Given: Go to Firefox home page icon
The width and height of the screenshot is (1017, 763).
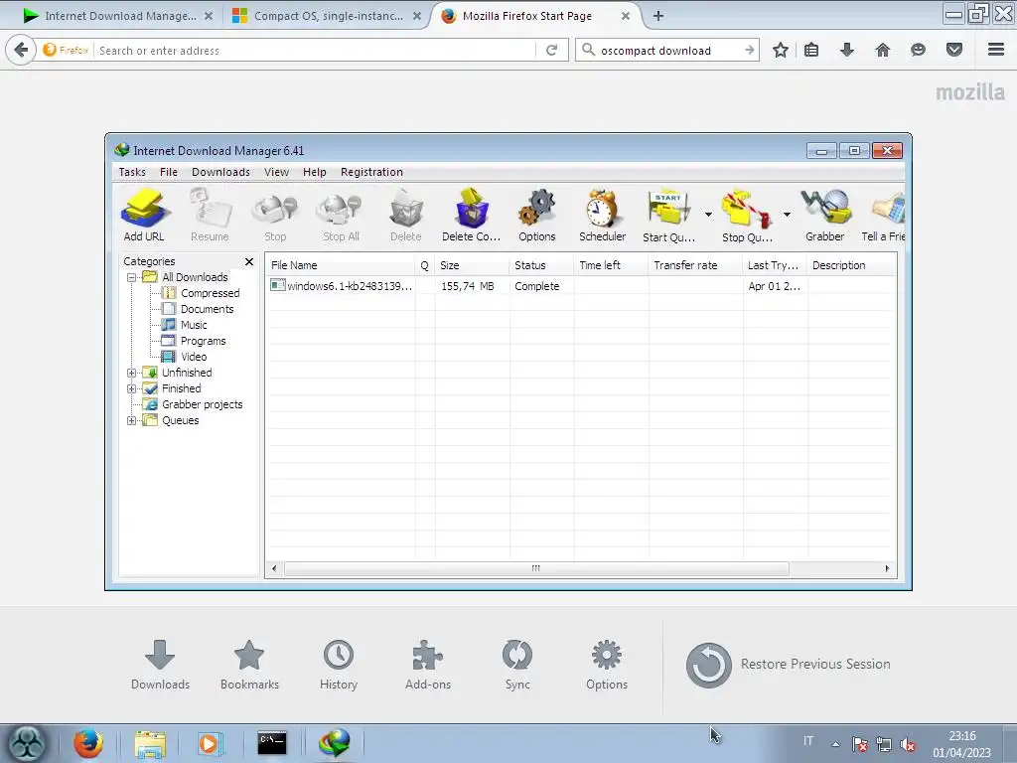Looking at the screenshot, I should (883, 50).
